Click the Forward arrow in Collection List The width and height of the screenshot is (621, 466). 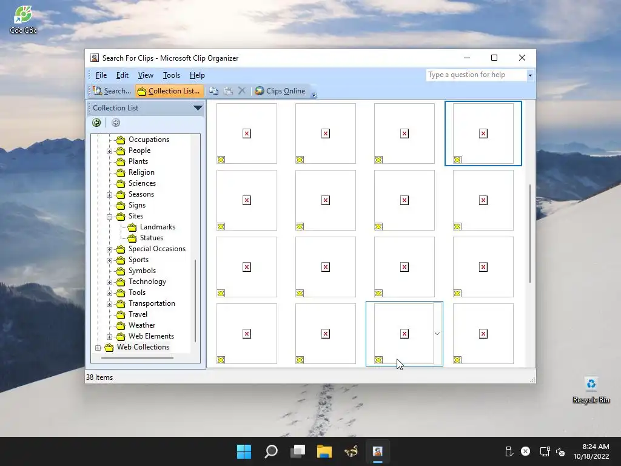pyautogui.click(x=116, y=123)
